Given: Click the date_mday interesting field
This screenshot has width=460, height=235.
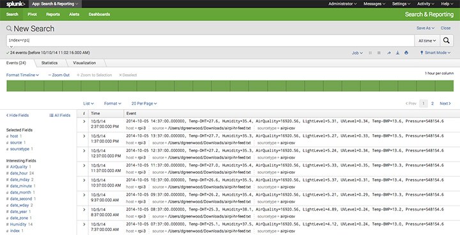Looking at the screenshot, I should 20,179.
